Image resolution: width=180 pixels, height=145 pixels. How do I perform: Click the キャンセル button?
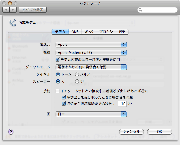tap(131, 132)
